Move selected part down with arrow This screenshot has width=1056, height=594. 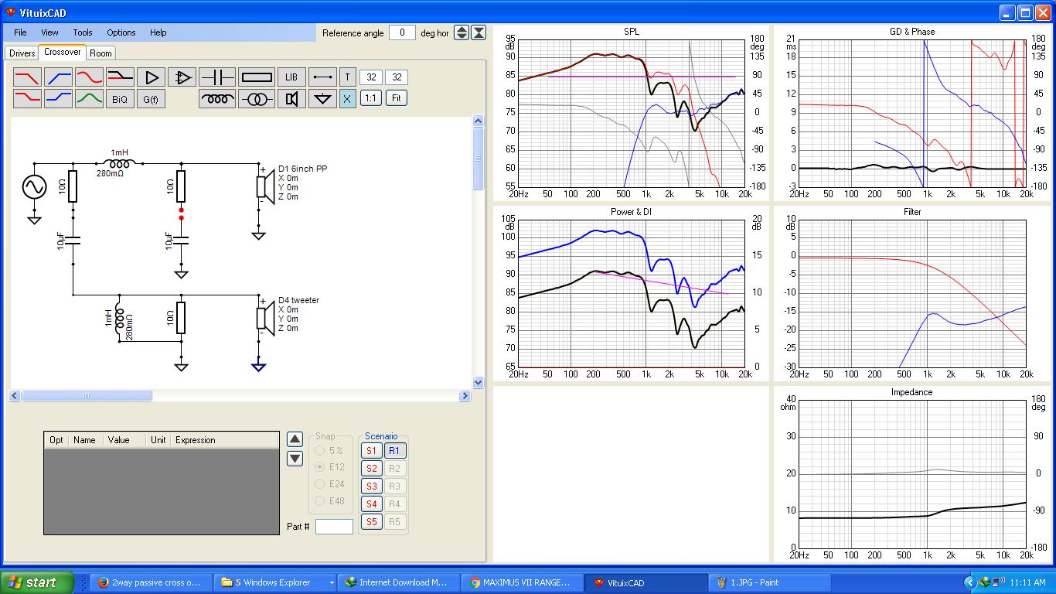pos(295,459)
